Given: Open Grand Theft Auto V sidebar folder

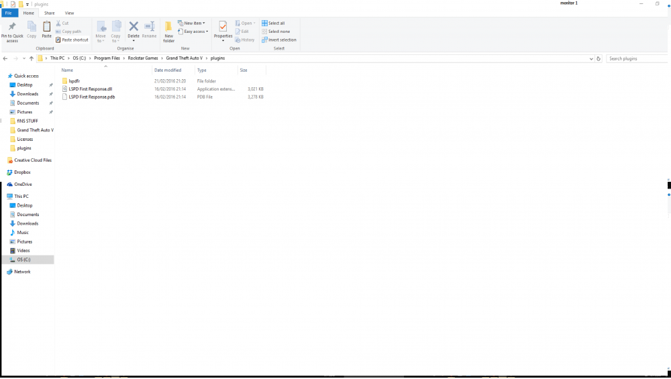Looking at the screenshot, I should [35, 130].
